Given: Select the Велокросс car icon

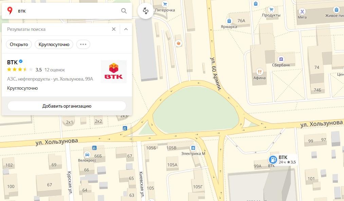Looking at the screenshot, I should pyautogui.click(x=87, y=154).
